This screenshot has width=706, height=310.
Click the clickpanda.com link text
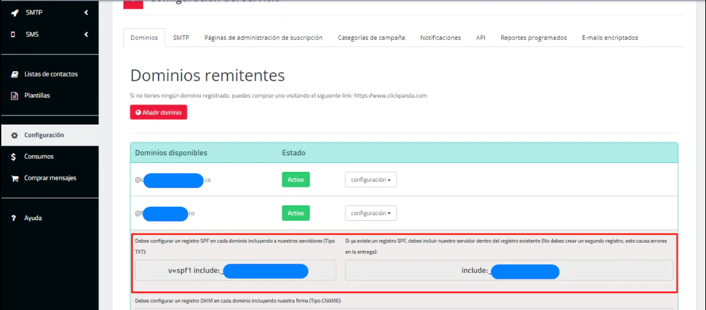click(391, 96)
